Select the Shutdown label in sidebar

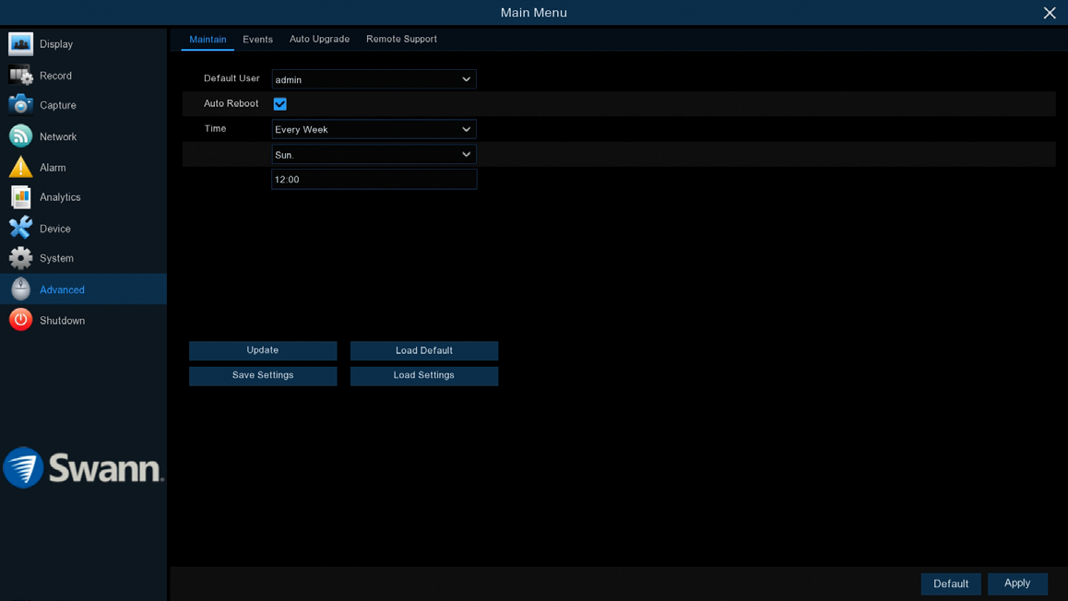[x=62, y=321]
